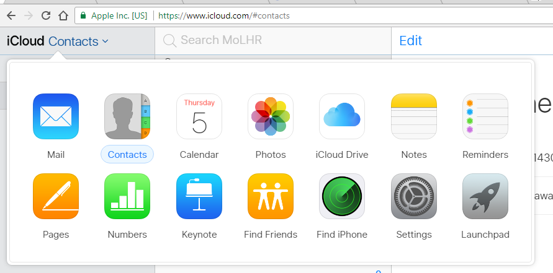
Task: Click the Pages label
Action: point(56,234)
